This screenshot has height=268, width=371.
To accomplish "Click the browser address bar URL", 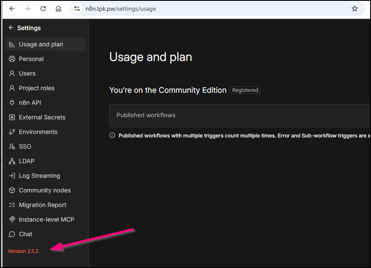I will click(120, 9).
